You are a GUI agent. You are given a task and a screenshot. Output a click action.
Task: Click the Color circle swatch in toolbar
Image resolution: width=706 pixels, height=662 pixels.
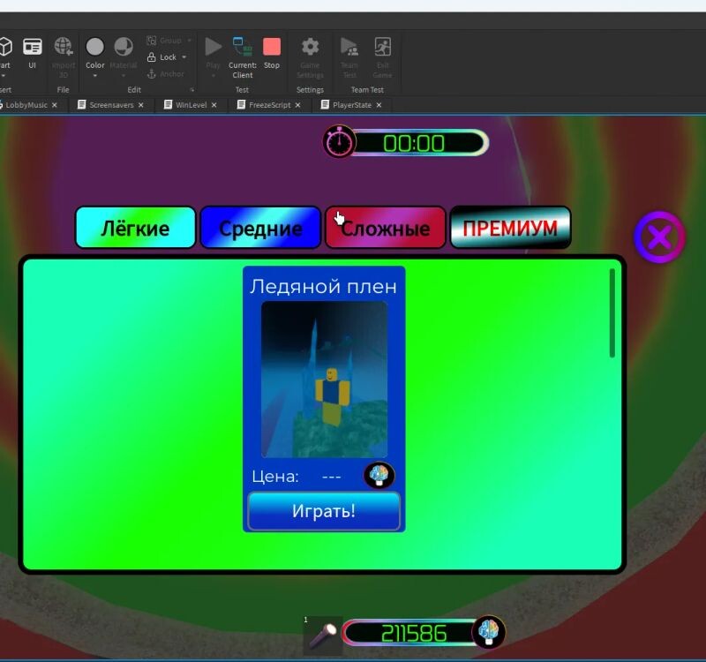click(x=95, y=47)
